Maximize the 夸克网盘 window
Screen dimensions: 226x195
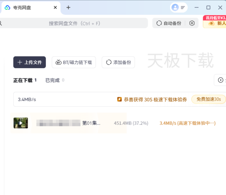click(208, 8)
